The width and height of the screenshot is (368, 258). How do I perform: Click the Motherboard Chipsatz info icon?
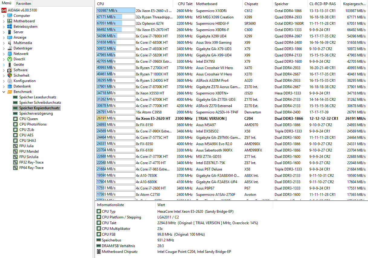click(x=99, y=252)
